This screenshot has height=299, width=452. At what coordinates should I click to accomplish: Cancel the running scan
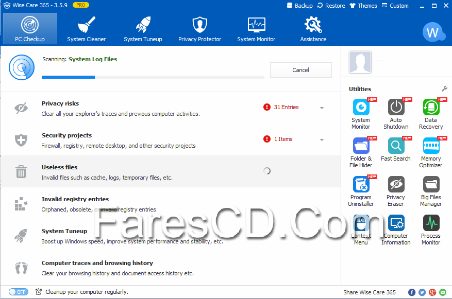pos(300,70)
